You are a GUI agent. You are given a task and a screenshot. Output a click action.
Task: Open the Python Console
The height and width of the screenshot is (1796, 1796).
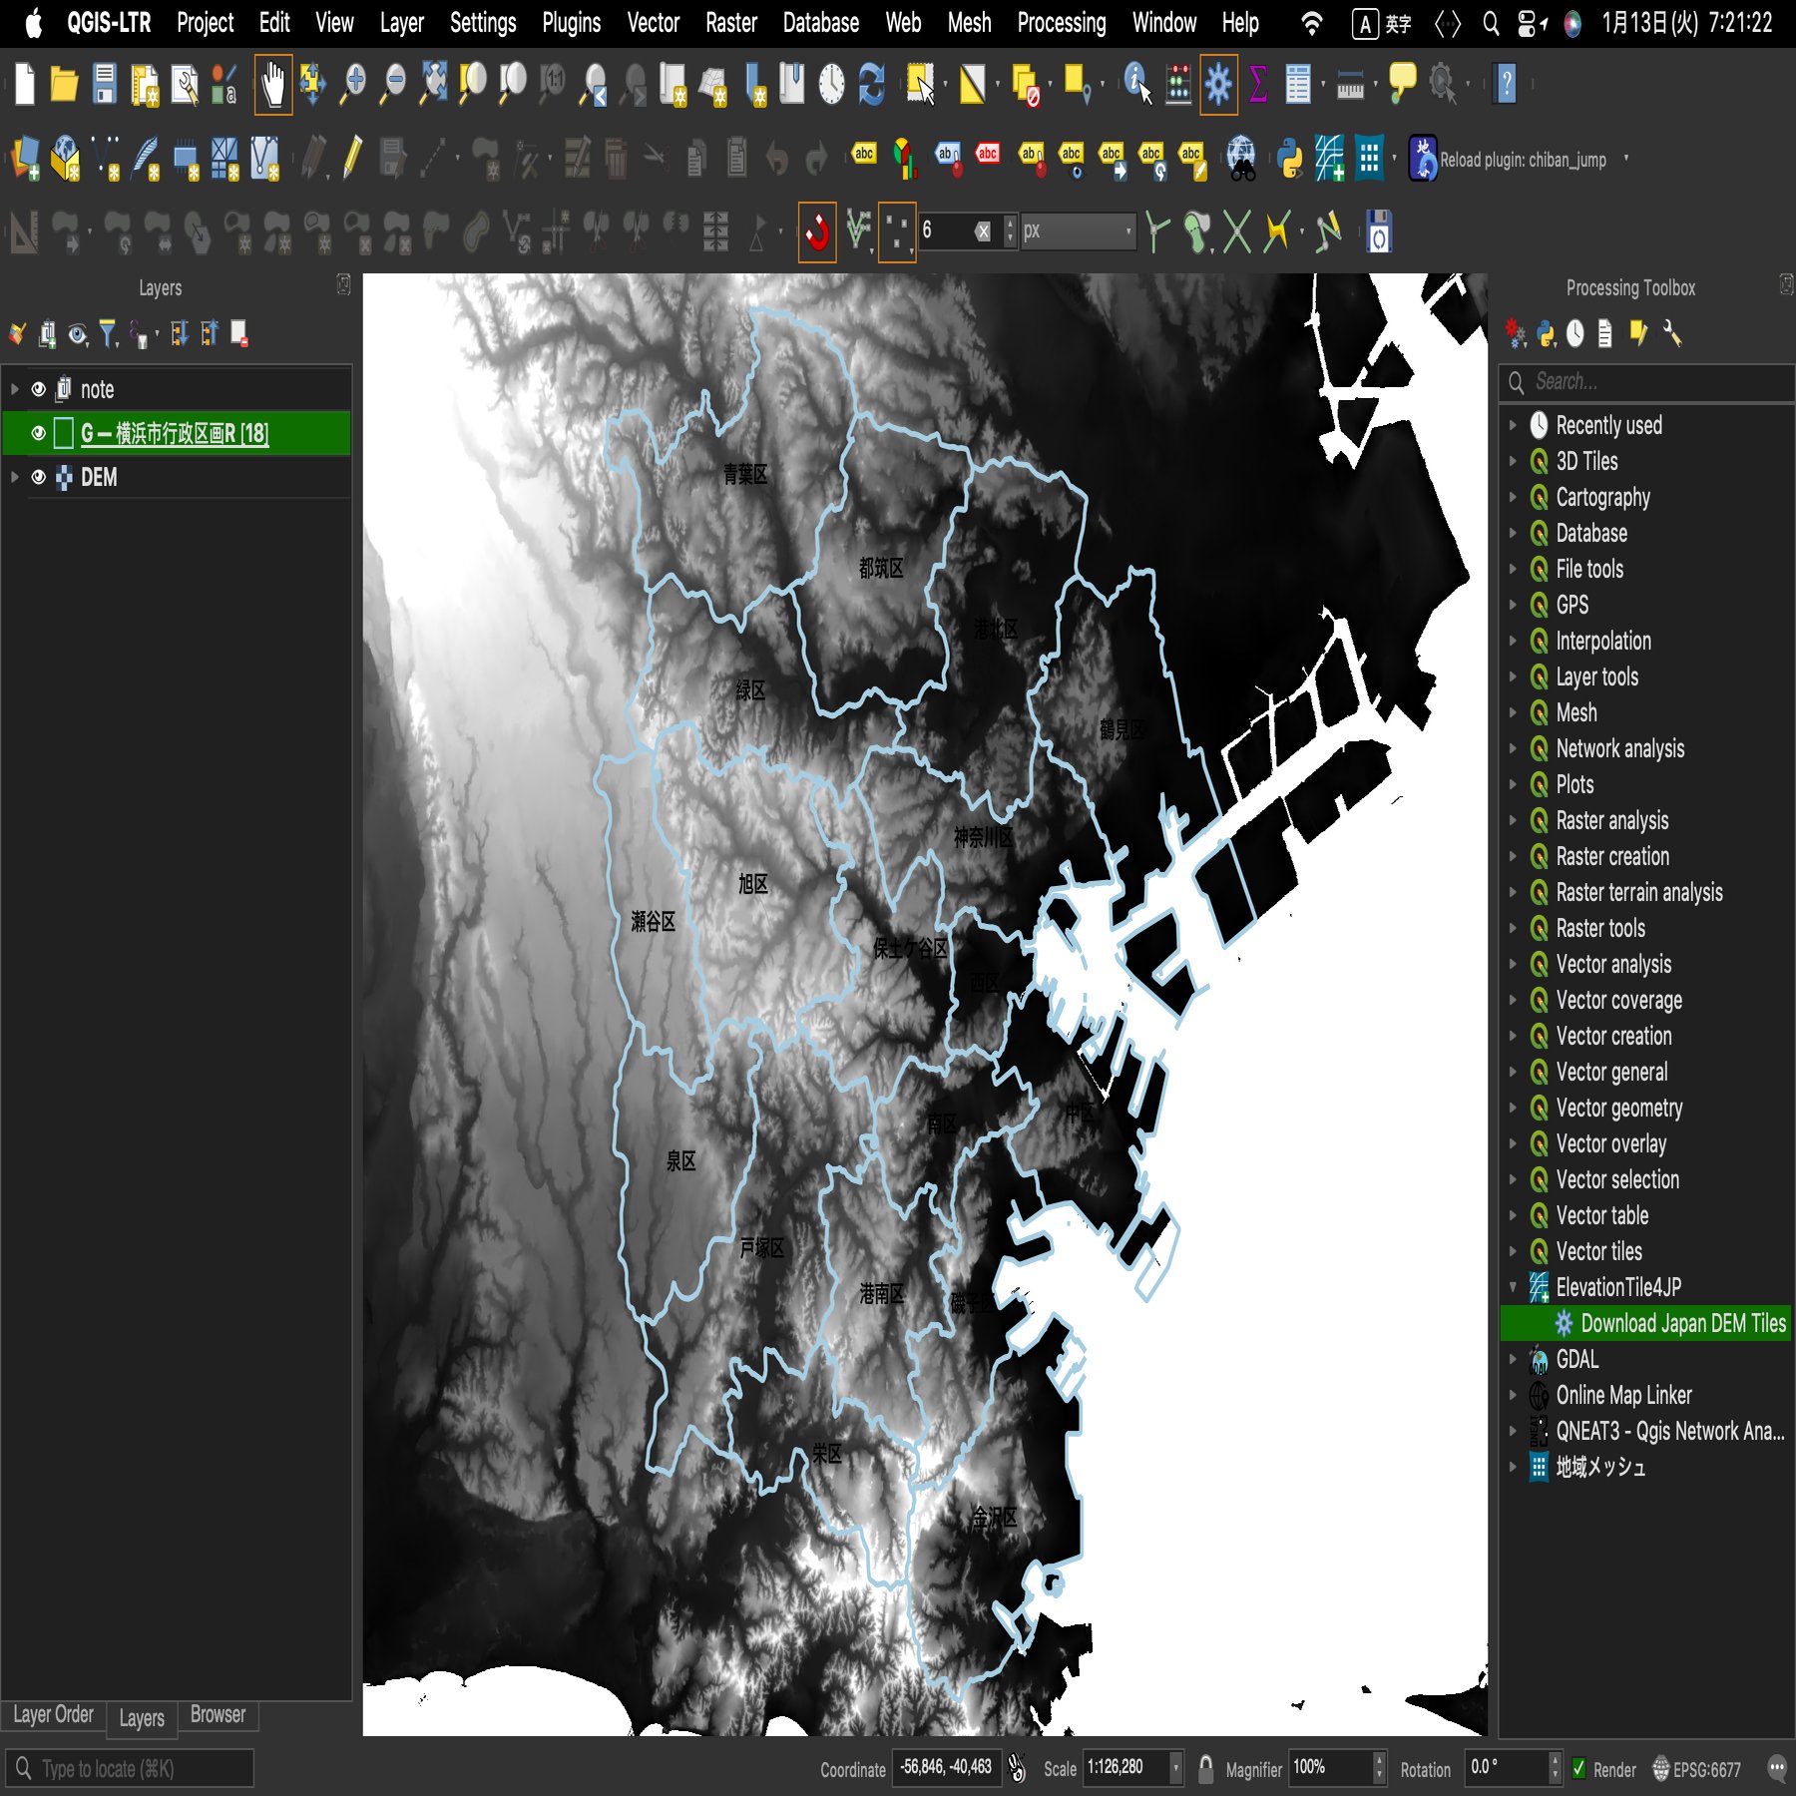(1289, 159)
